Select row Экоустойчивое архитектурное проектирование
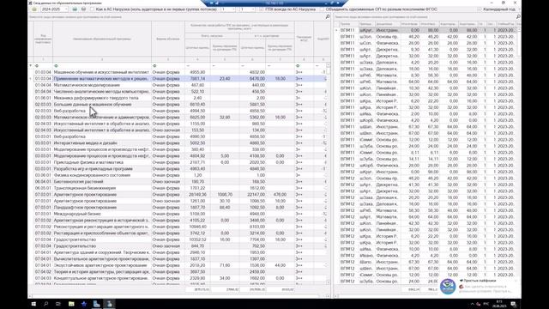 click(x=180, y=265)
